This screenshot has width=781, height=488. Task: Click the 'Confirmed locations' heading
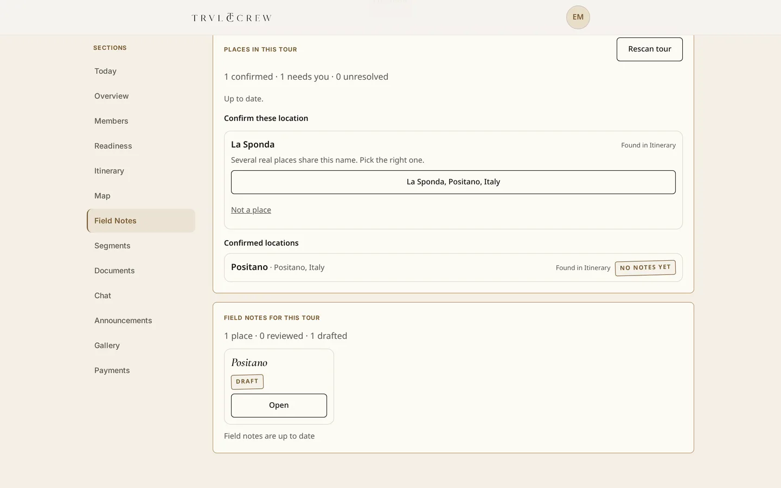pos(261,243)
